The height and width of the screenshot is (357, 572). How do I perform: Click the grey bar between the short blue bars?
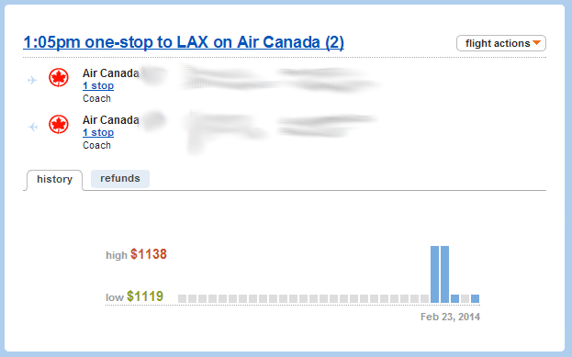465,298
